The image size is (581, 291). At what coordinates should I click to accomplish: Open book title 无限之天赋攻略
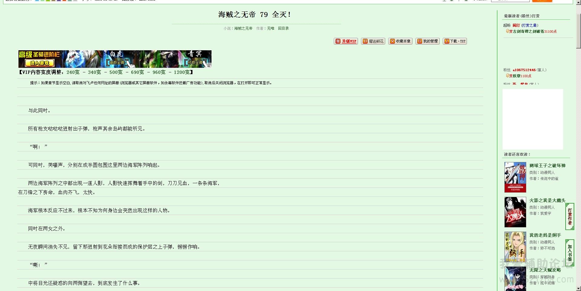[x=545, y=270]
